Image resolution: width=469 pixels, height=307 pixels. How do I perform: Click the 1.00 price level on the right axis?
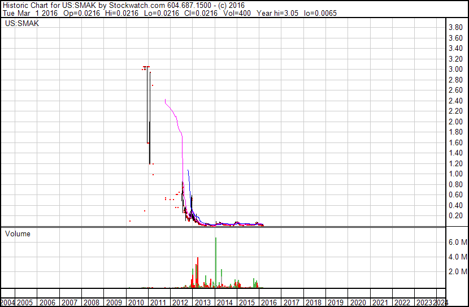click(x=455, y=174)
